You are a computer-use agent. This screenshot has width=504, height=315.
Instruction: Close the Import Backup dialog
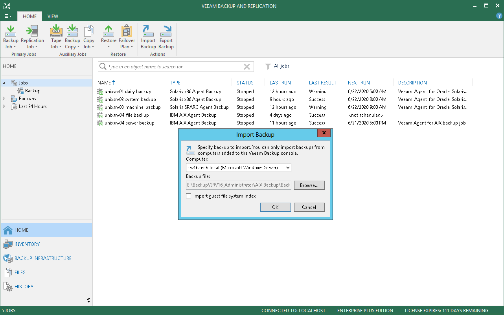click(324, 133)
